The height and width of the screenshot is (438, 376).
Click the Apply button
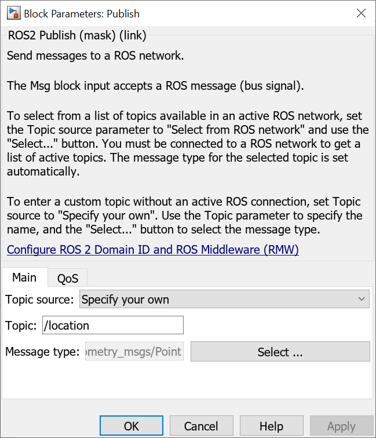coord(341,426)
